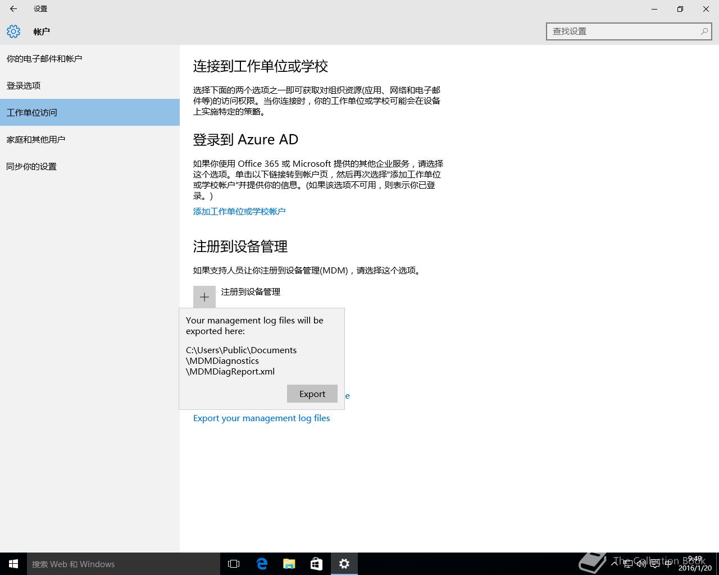The image size is (719, 575).
Task: Launch Microsoft Edge from the taskbar
Action: 262,564
